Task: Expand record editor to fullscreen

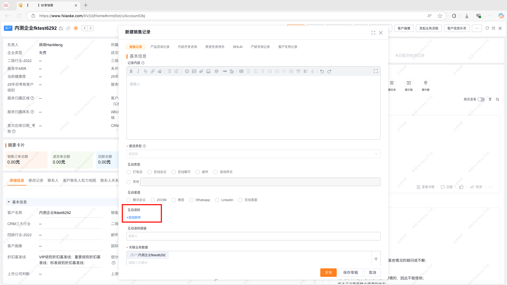Action: coord(376,71)
